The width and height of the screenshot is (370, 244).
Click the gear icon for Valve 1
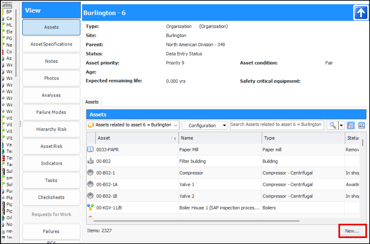90,185
